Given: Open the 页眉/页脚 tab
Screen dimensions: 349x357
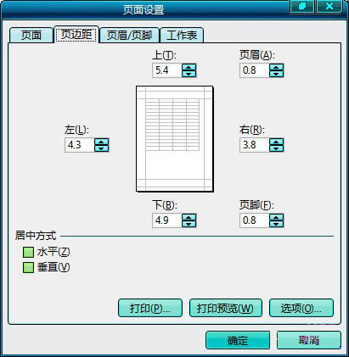Looking at the screenshot, I should click(x=130, y=36).
